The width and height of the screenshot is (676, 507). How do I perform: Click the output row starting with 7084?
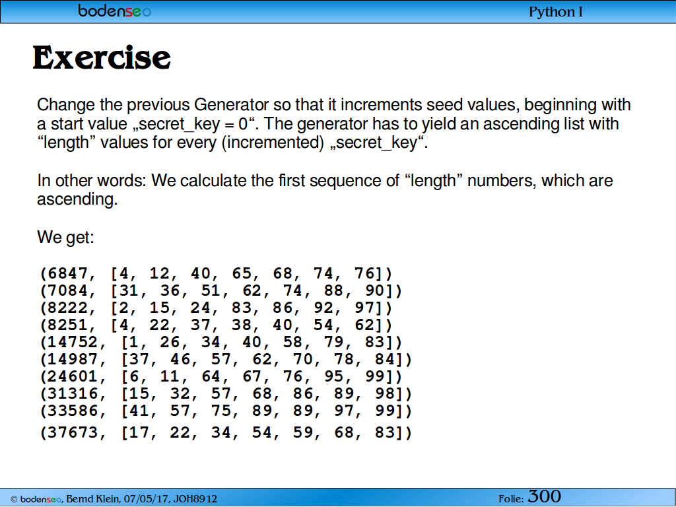(x=221, y=291)
